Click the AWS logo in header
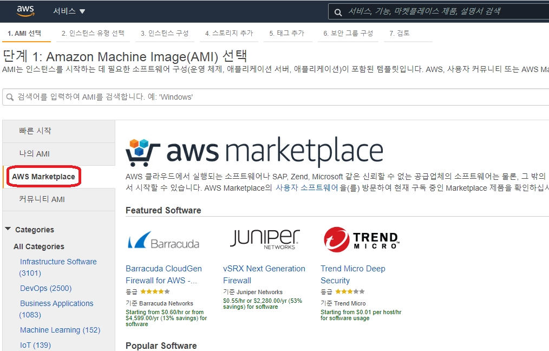 (x=25, y=11)
